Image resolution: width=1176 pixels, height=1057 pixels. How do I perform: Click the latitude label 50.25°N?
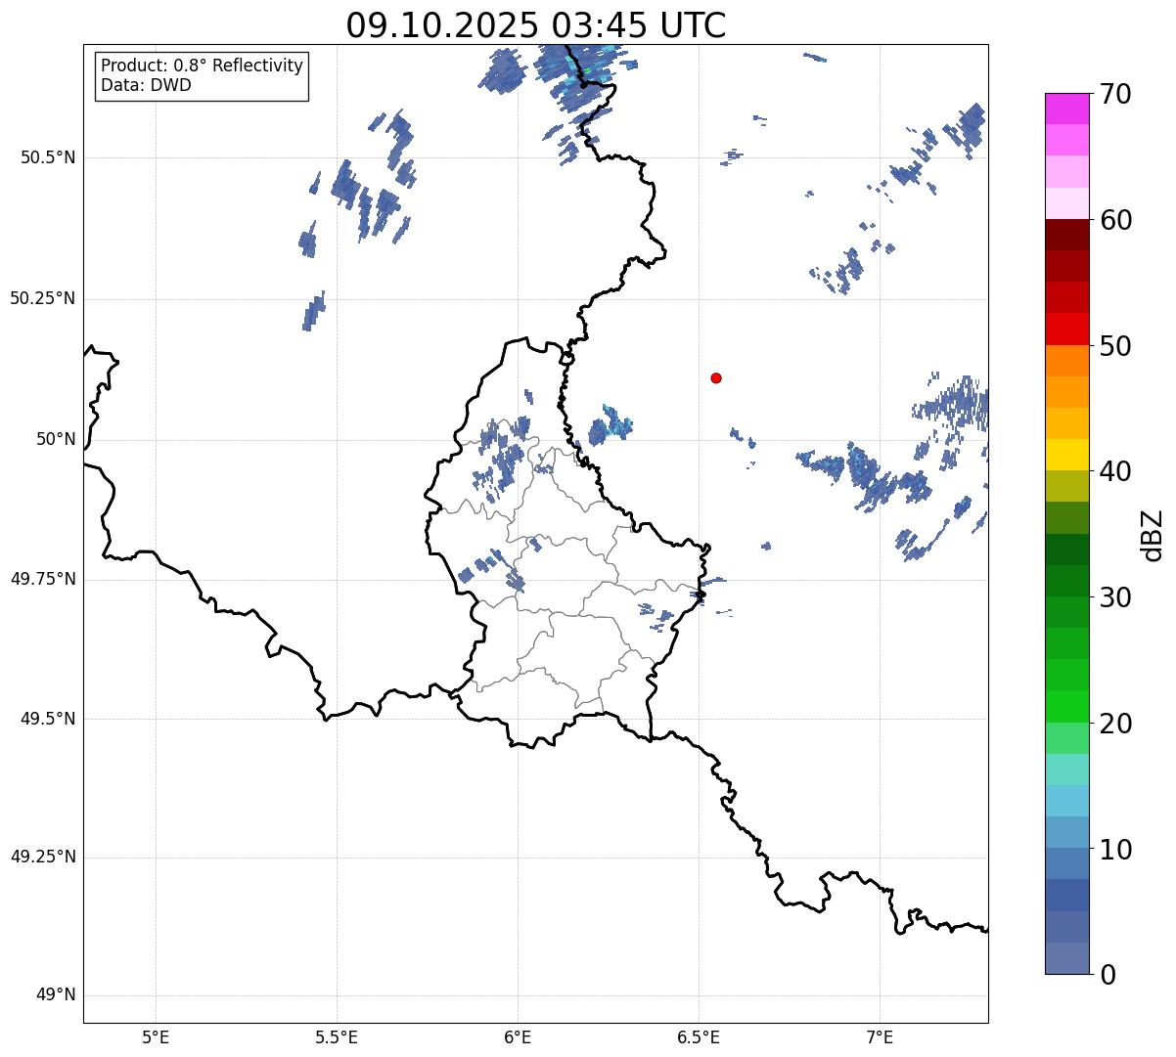43,298
